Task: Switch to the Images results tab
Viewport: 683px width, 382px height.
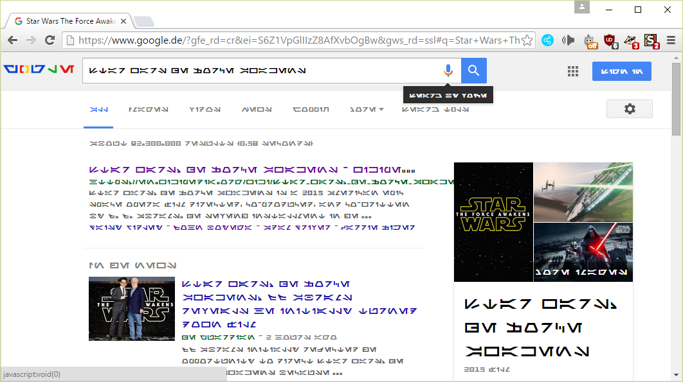Action: coord(149,110)
